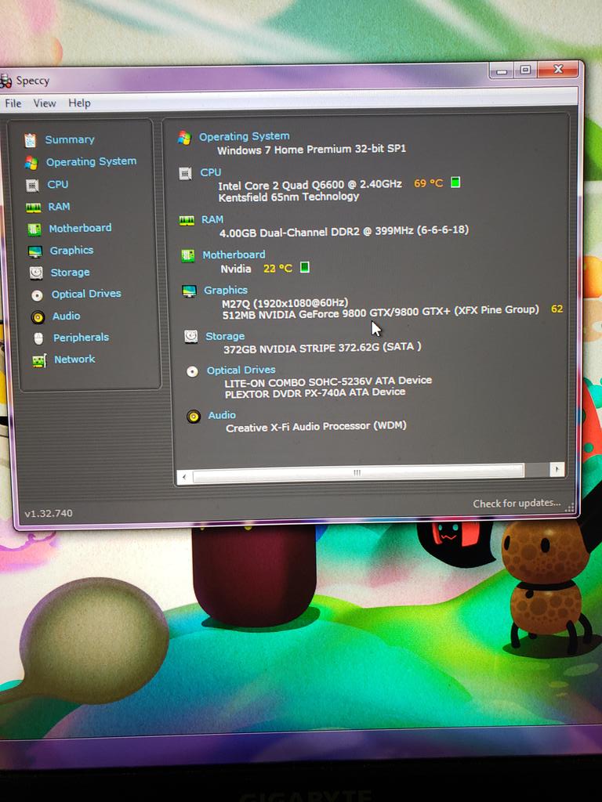Click the Network card icon in sidebar

39,360
